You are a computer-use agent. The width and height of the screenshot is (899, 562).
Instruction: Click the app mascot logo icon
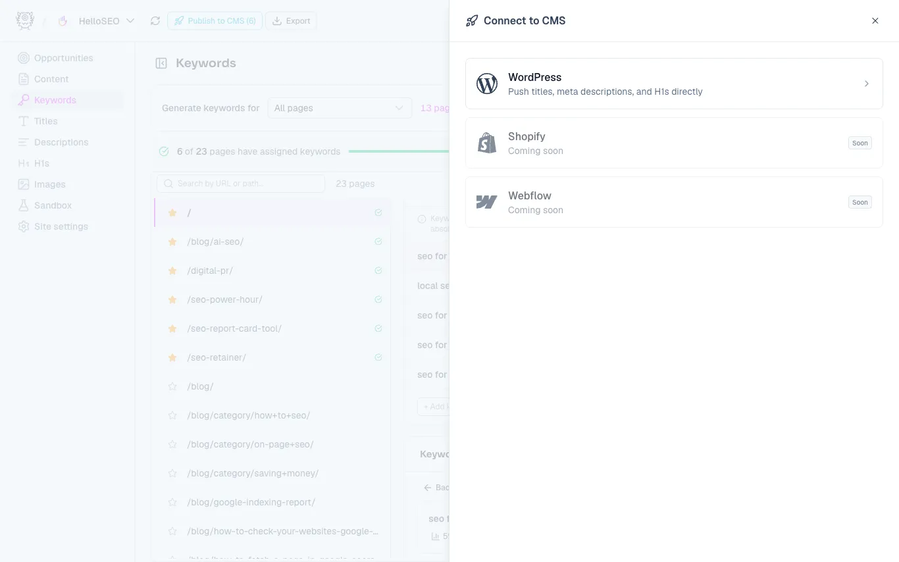[24, 21]
